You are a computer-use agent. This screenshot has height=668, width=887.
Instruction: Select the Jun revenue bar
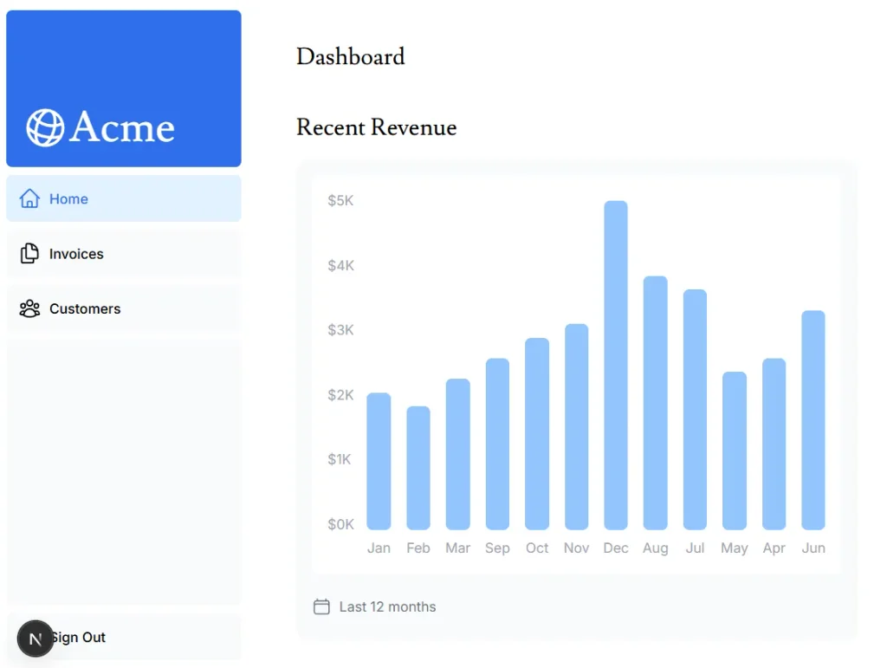pyautogui.click(x=813, y=420)
